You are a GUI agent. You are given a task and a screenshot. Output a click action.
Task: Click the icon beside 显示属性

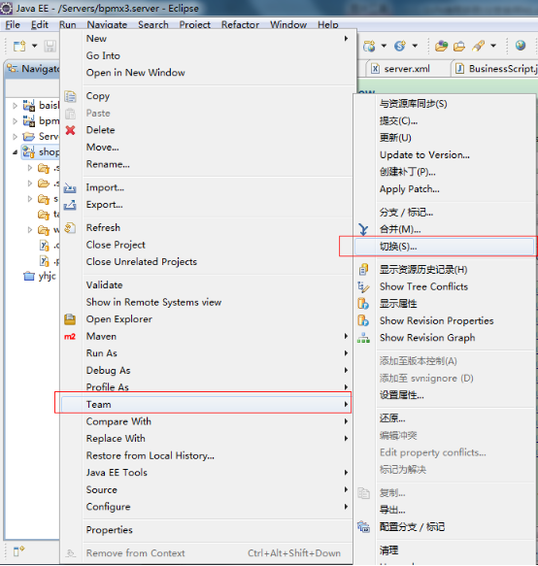(363, 304)
